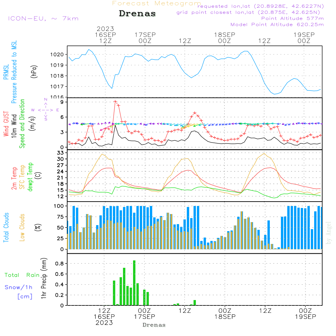Click the wind direction compass rose
Image resolution: width=336 pixels, height=336 pixels.
[x=46, y=110]
